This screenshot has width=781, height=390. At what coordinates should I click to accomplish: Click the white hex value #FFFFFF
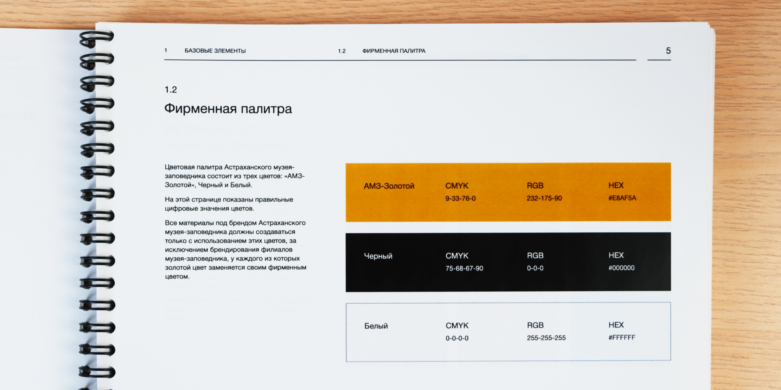pyautogui.click(x=621, y=337)
